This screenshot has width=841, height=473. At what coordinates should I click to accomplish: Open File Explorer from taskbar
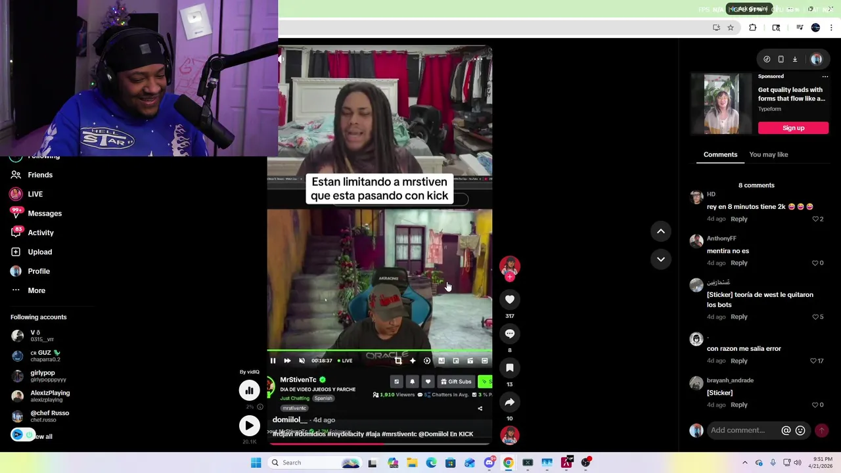(412, 462)
